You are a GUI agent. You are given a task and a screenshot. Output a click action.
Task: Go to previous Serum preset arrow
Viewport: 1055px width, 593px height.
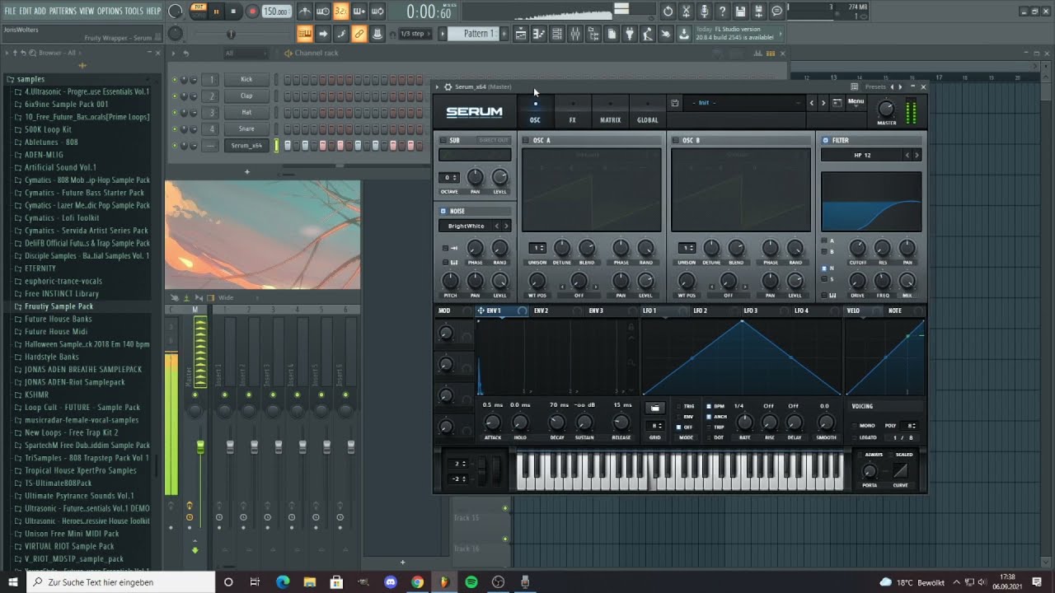tap(811, 103)
